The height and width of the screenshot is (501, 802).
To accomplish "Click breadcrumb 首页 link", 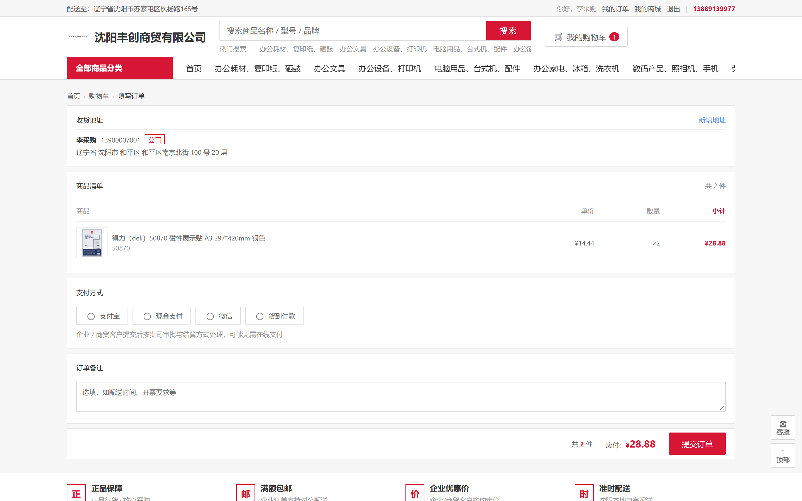I will point(74,96).
